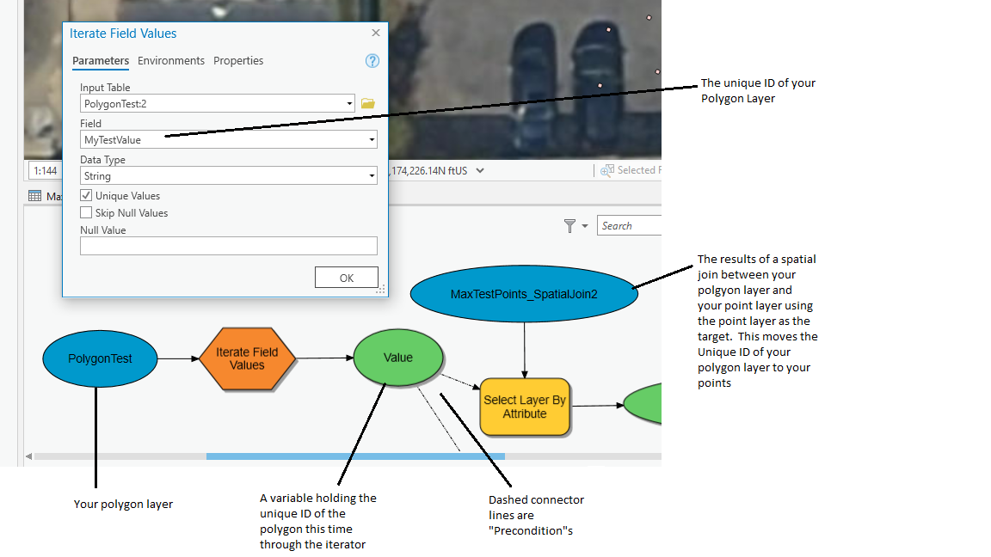Select the PolygonTest layer node

[x=99, y=358]
